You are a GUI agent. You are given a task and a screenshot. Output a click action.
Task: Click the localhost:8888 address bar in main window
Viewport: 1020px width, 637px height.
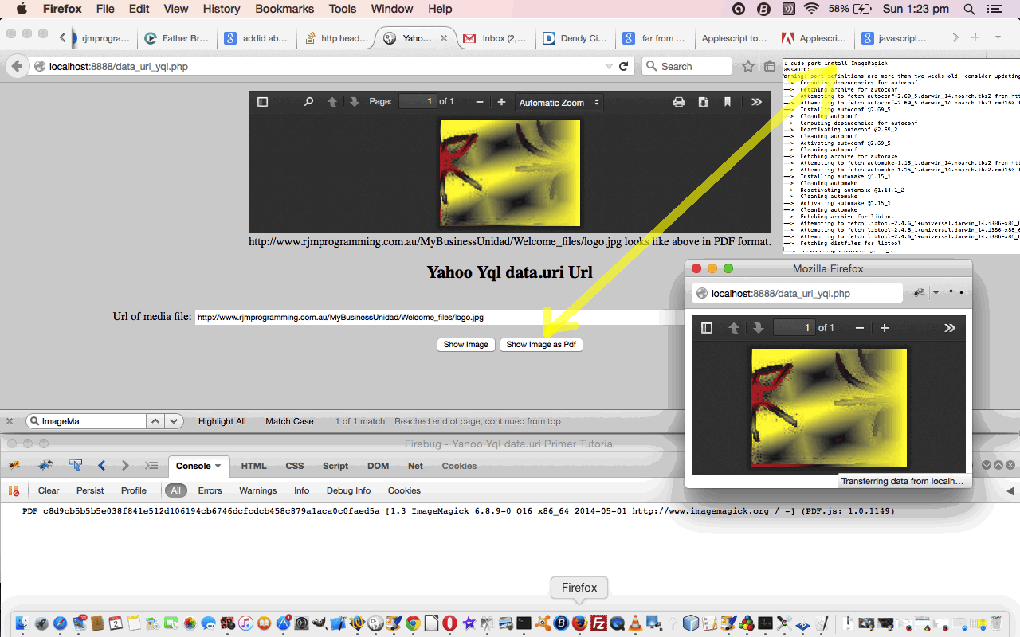pyautogui.click(x=319, y=67)
